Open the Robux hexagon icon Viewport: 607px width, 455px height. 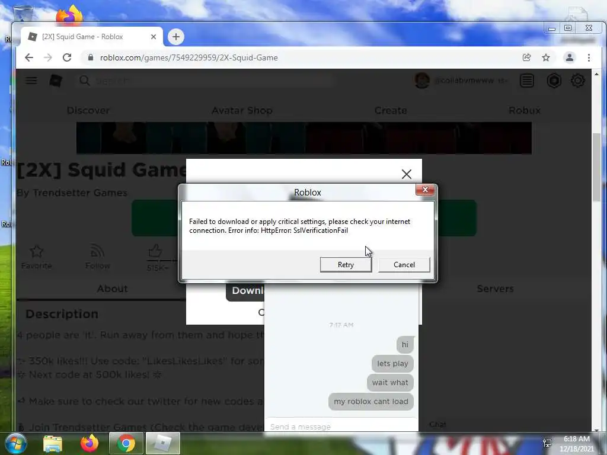point(554,81)
